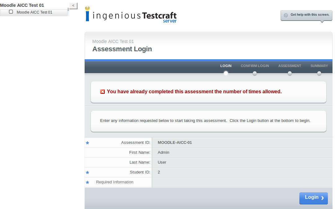Click the CONFIRM LOGIN progress dot
Screen dimensions: 335x209
coord(255,73)
